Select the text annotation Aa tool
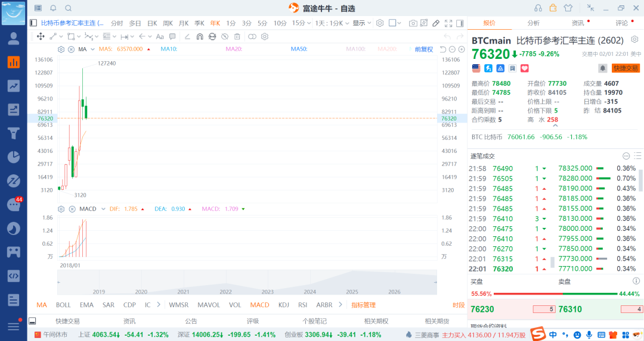This screenshot has width=644, height=341. pos(160,36)
